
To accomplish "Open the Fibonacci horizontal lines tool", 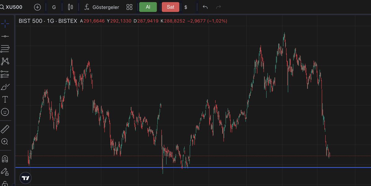I will pos(5,48).
